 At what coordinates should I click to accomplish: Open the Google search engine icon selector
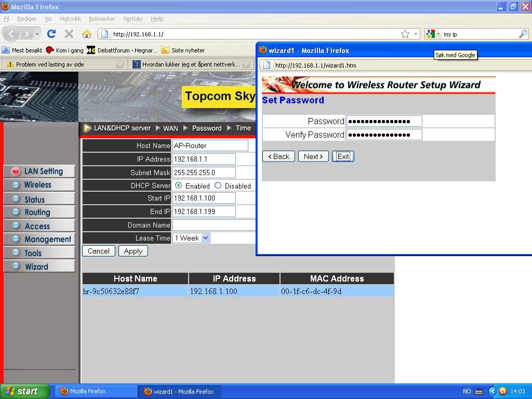point(433,34)
